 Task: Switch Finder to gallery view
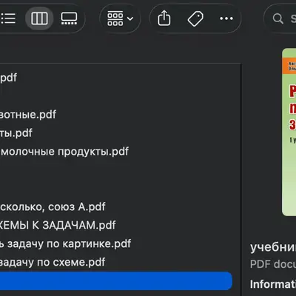tap(69, 18)
